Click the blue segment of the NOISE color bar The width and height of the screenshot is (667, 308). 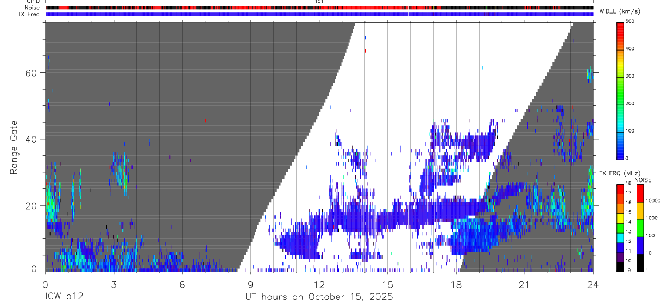tap(640, 246)
